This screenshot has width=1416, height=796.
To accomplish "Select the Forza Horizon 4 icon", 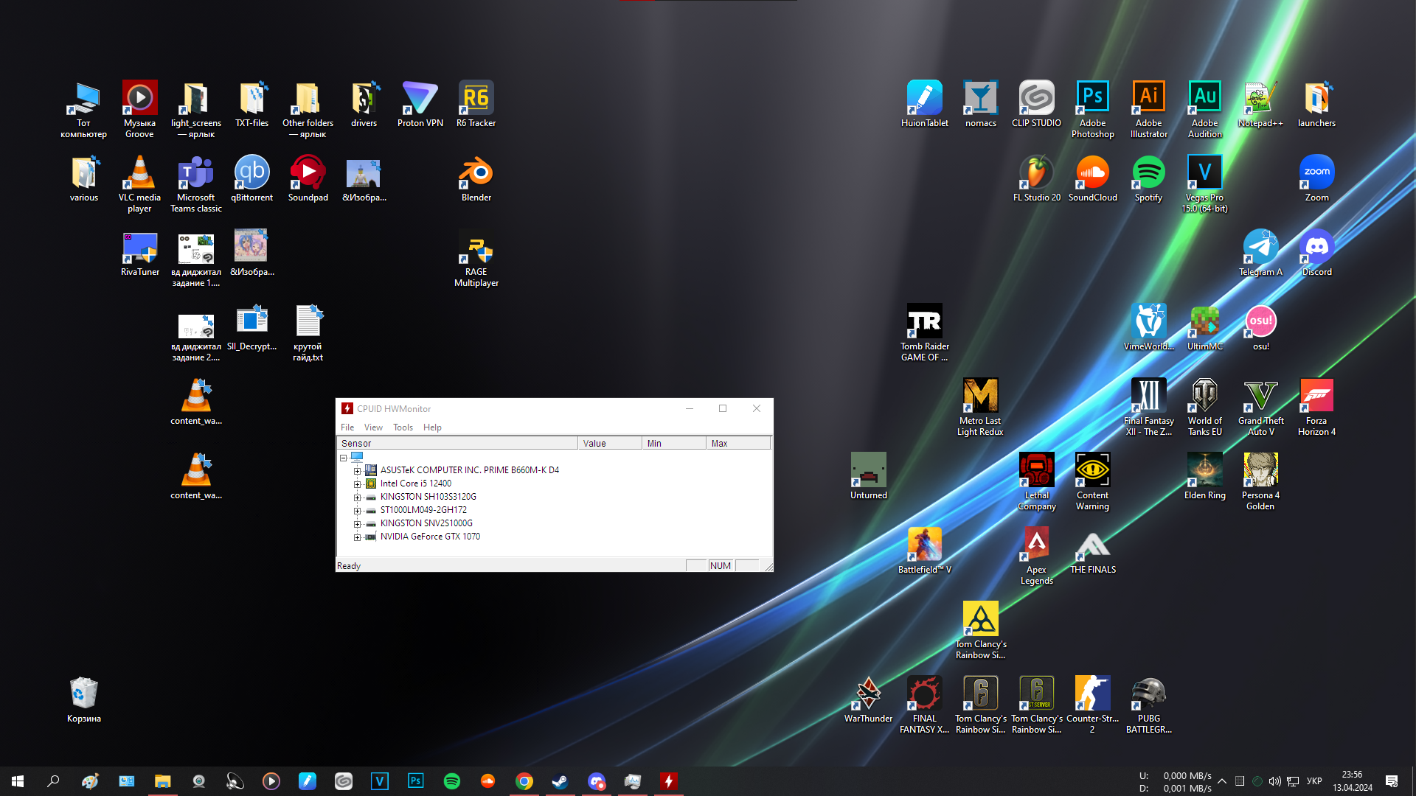I will click(1316, 407).
